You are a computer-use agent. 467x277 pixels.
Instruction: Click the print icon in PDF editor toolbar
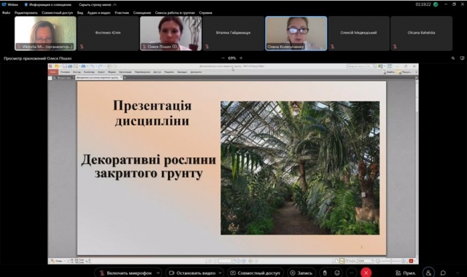pyautogui.click(x=70, y=66)
